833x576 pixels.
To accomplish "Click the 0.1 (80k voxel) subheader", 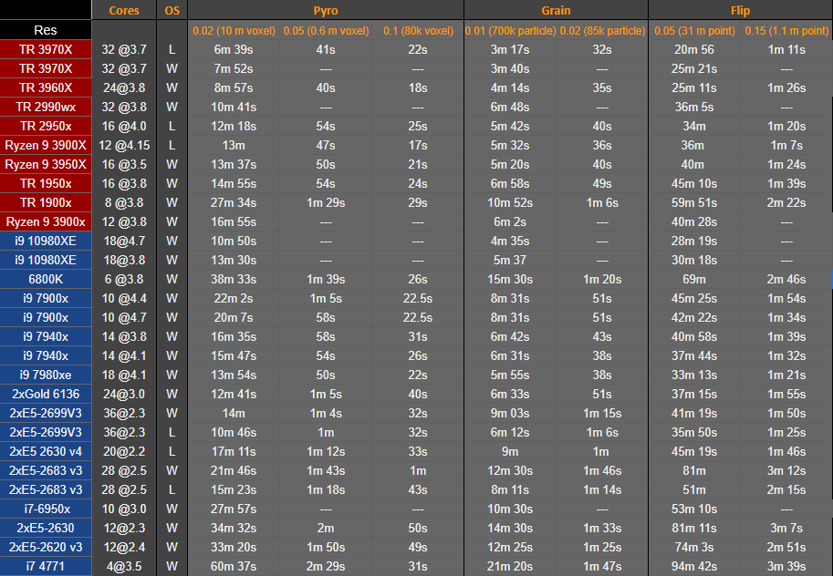I will pos(418,31).
